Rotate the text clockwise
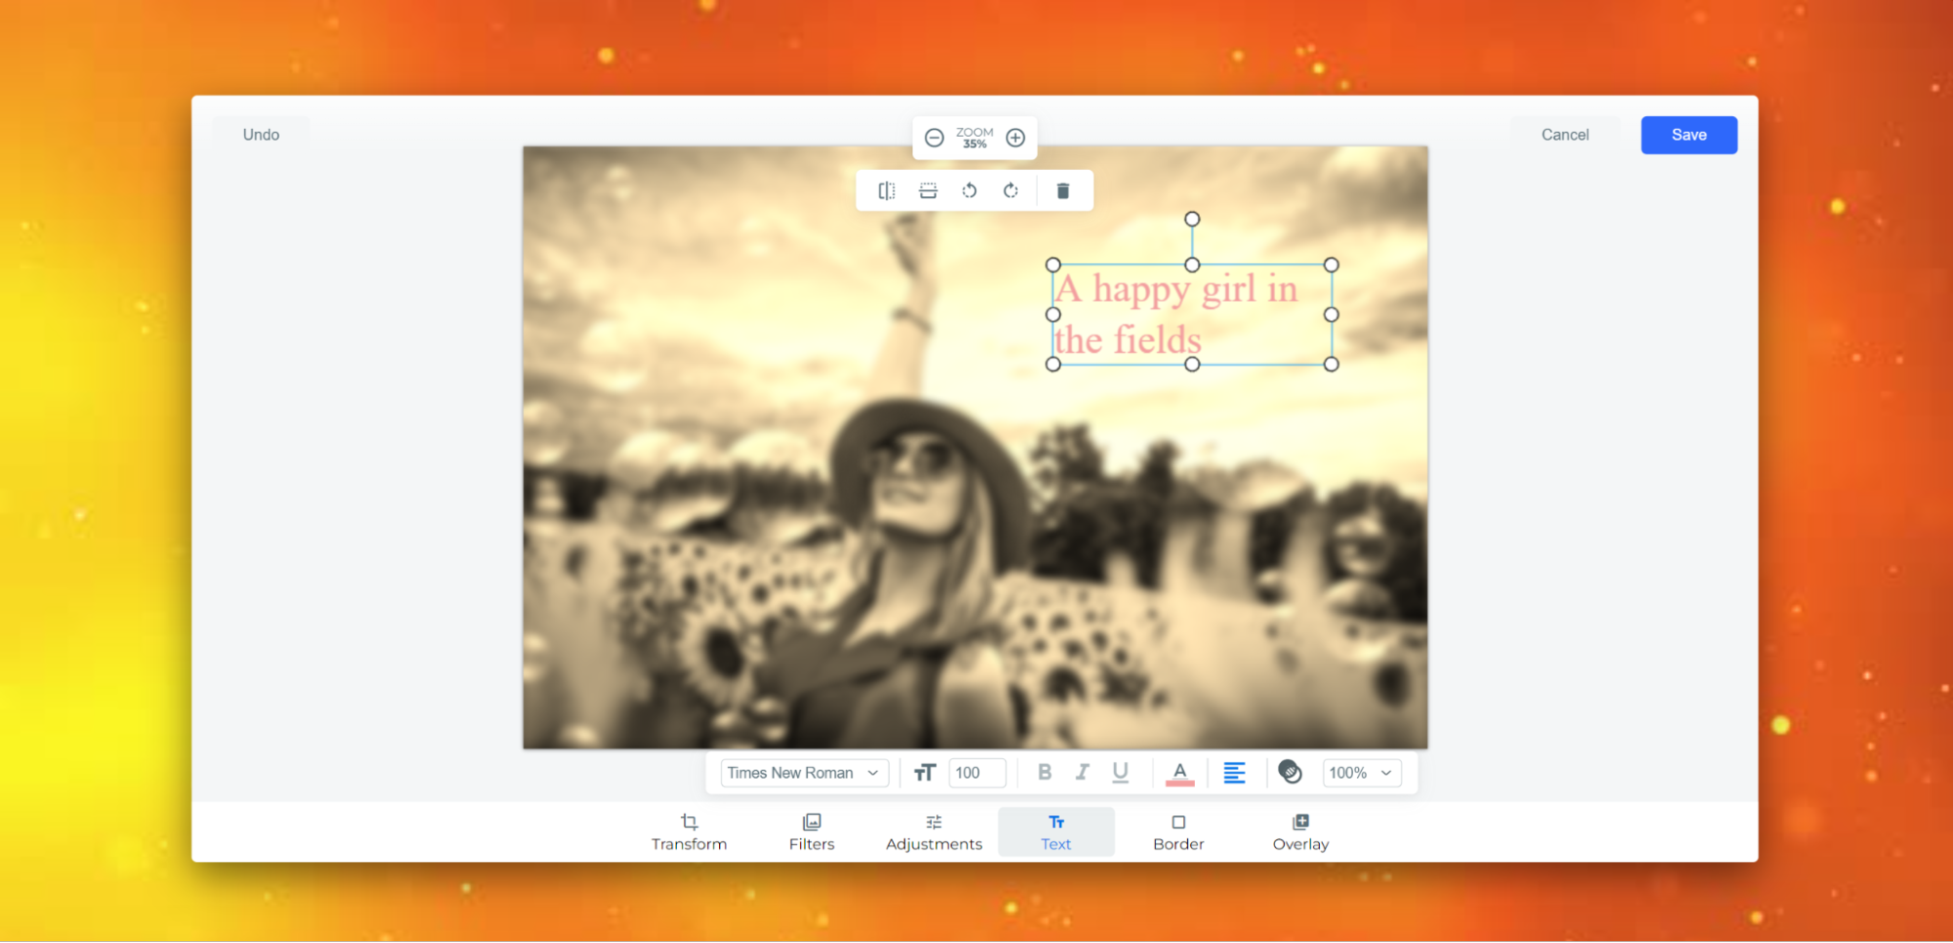 (x=1010, y=191)
